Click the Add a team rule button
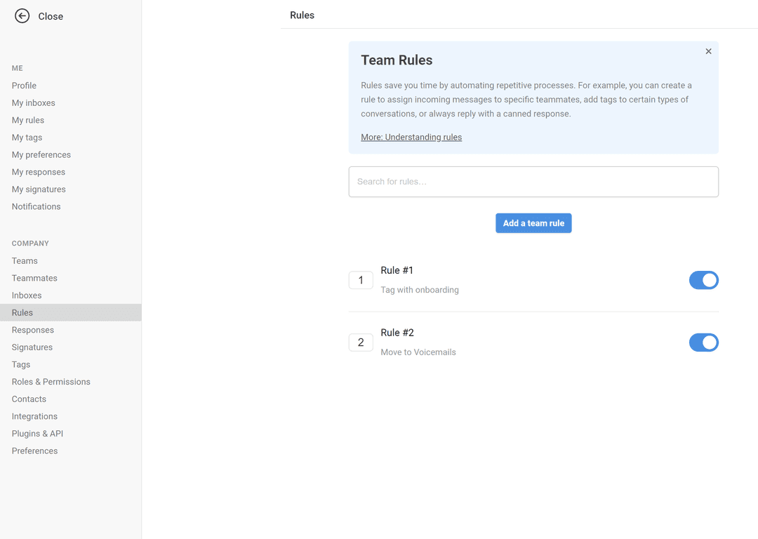The width and height of the screenshot is (758, 539). click(533, 223)
